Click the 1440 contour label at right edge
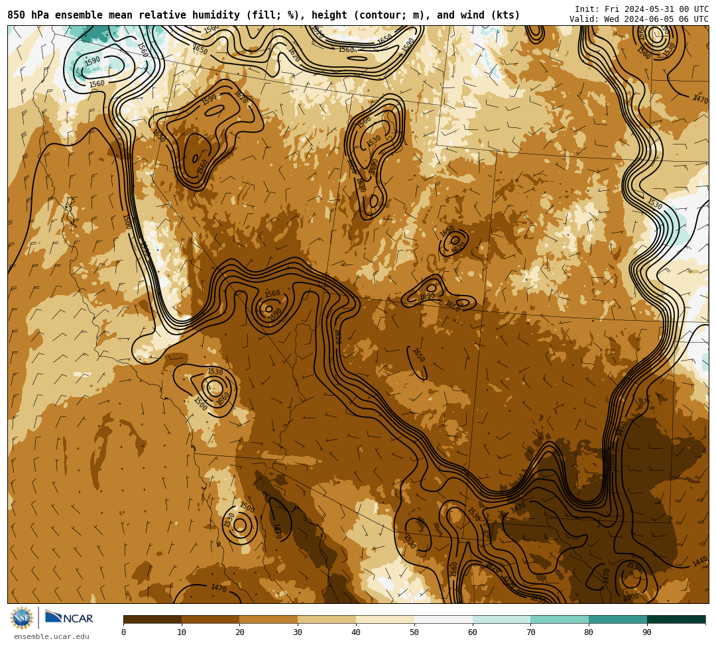The width and height of the screenshot is (716, 645). pyautogui.click(x=699, y=561)
